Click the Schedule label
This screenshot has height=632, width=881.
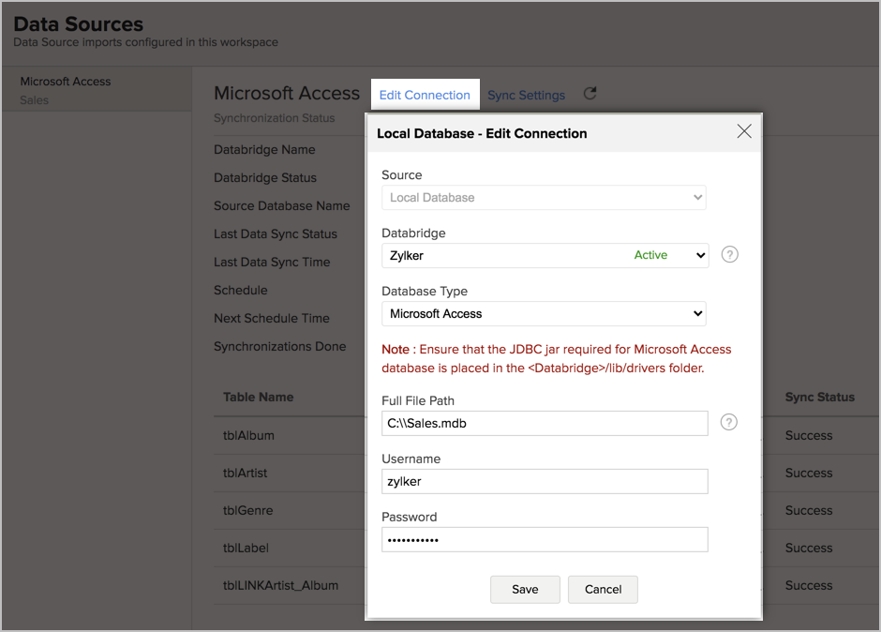[x=241, y=290]
